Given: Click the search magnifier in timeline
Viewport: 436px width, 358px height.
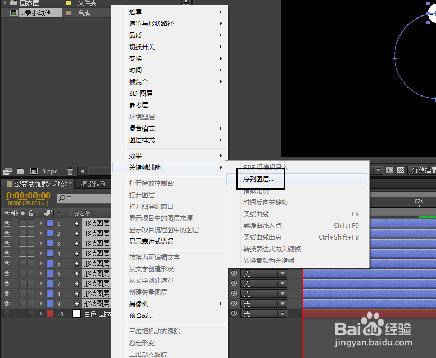Looking at the screenshot, I should (62, 198).
